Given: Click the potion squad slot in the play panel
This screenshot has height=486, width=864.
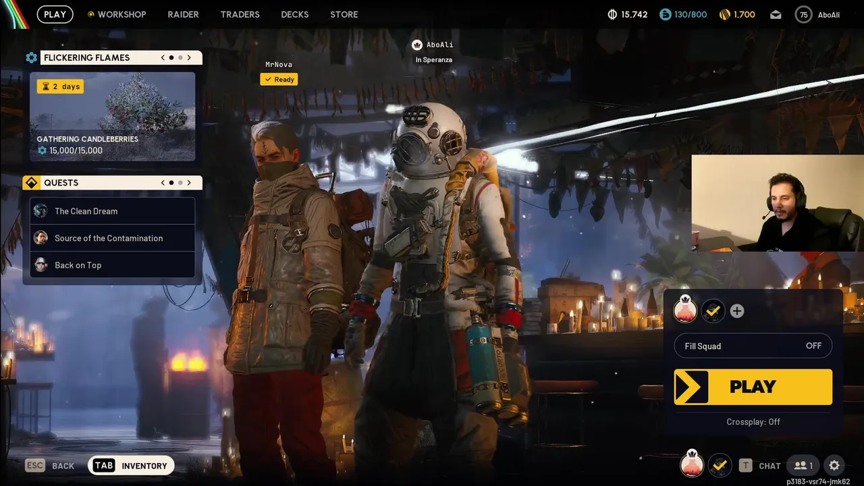Looking at the screenshot, I should click(685, 310).
